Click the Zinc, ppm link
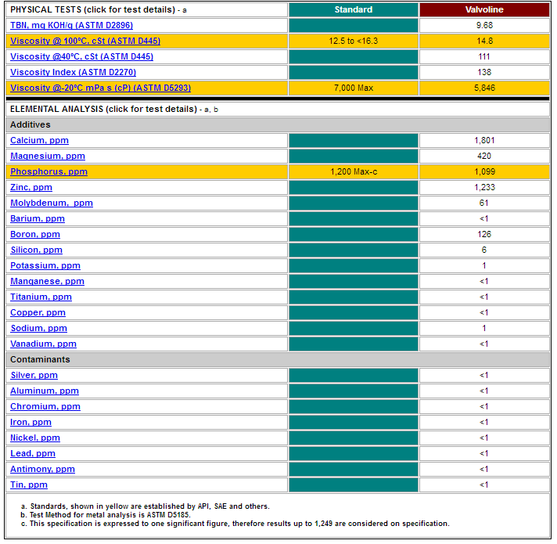Screen dimensions: 557x544 31,187
